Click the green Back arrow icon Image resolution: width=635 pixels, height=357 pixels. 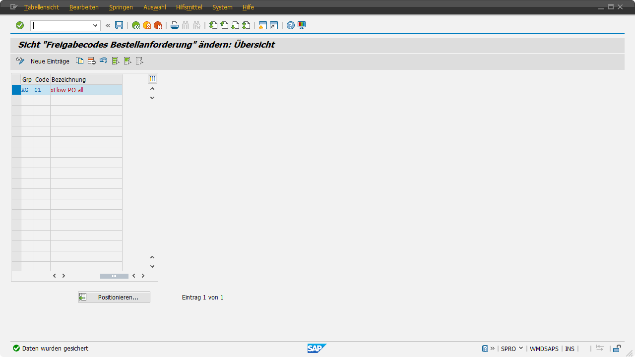point(136,25)
